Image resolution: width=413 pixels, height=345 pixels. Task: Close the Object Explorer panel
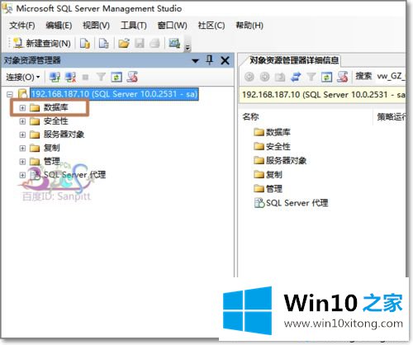(x=225, y=60)
